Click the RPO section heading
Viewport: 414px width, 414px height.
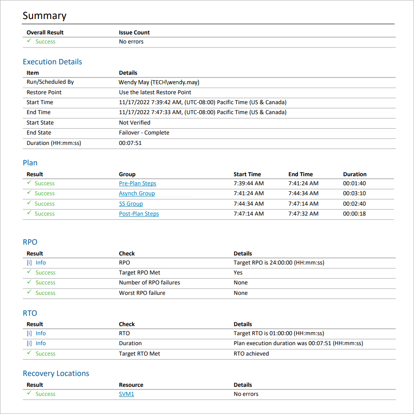[x=30, y=242]
